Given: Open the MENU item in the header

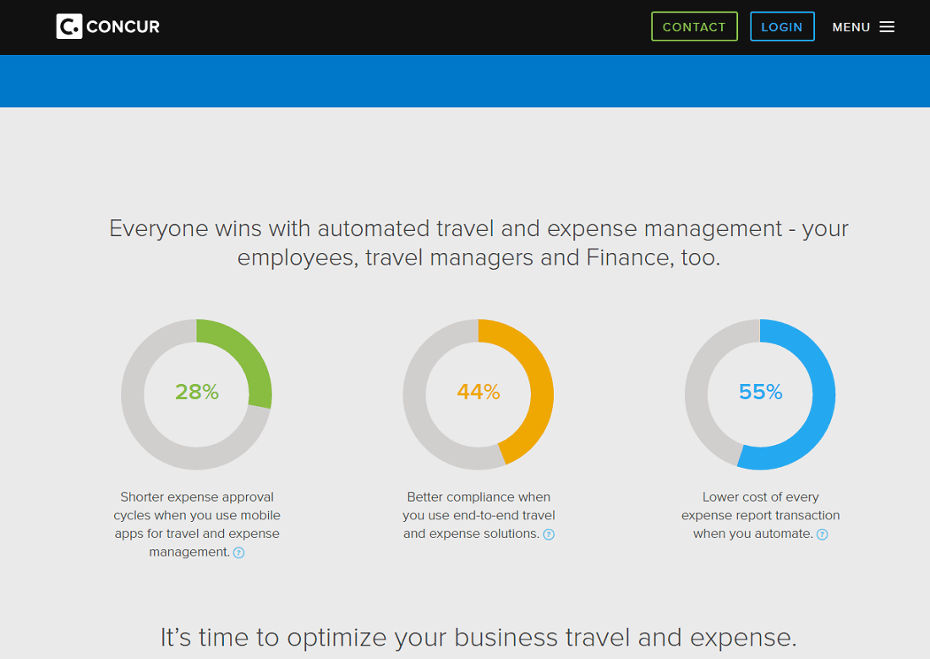Looking at the screenshot, I should tap(851, 26).
